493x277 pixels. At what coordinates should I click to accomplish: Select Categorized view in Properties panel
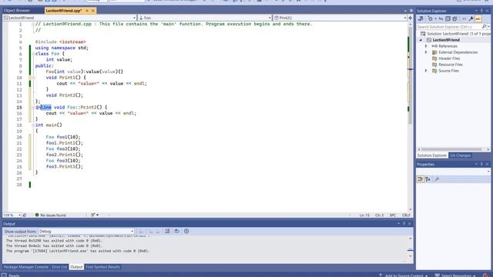click(x=421, y=179)
